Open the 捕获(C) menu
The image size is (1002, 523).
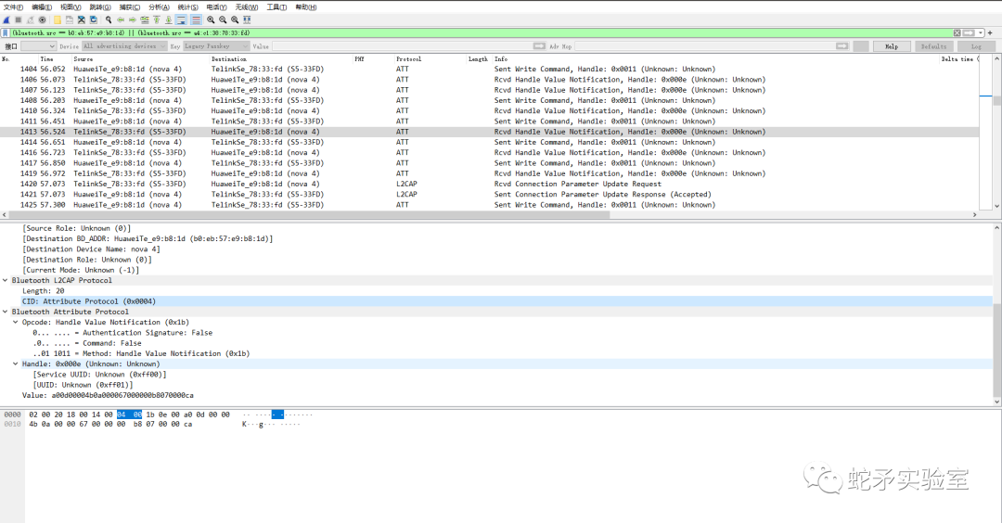(x=130, y=7)
